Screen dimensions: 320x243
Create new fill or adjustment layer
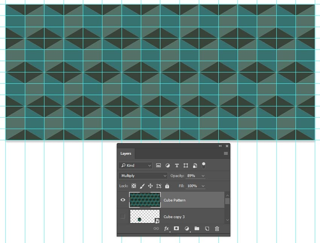[x=186, y=229]
